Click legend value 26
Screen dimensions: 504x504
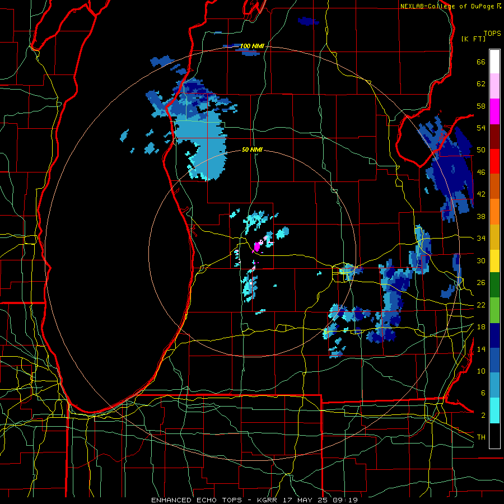(481, 283)
